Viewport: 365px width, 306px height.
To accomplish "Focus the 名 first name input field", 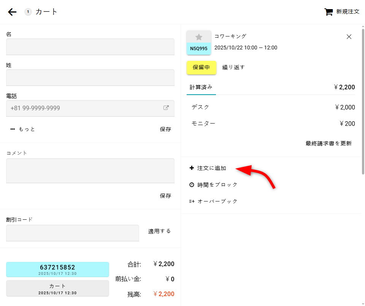I will tap(90, 47).
